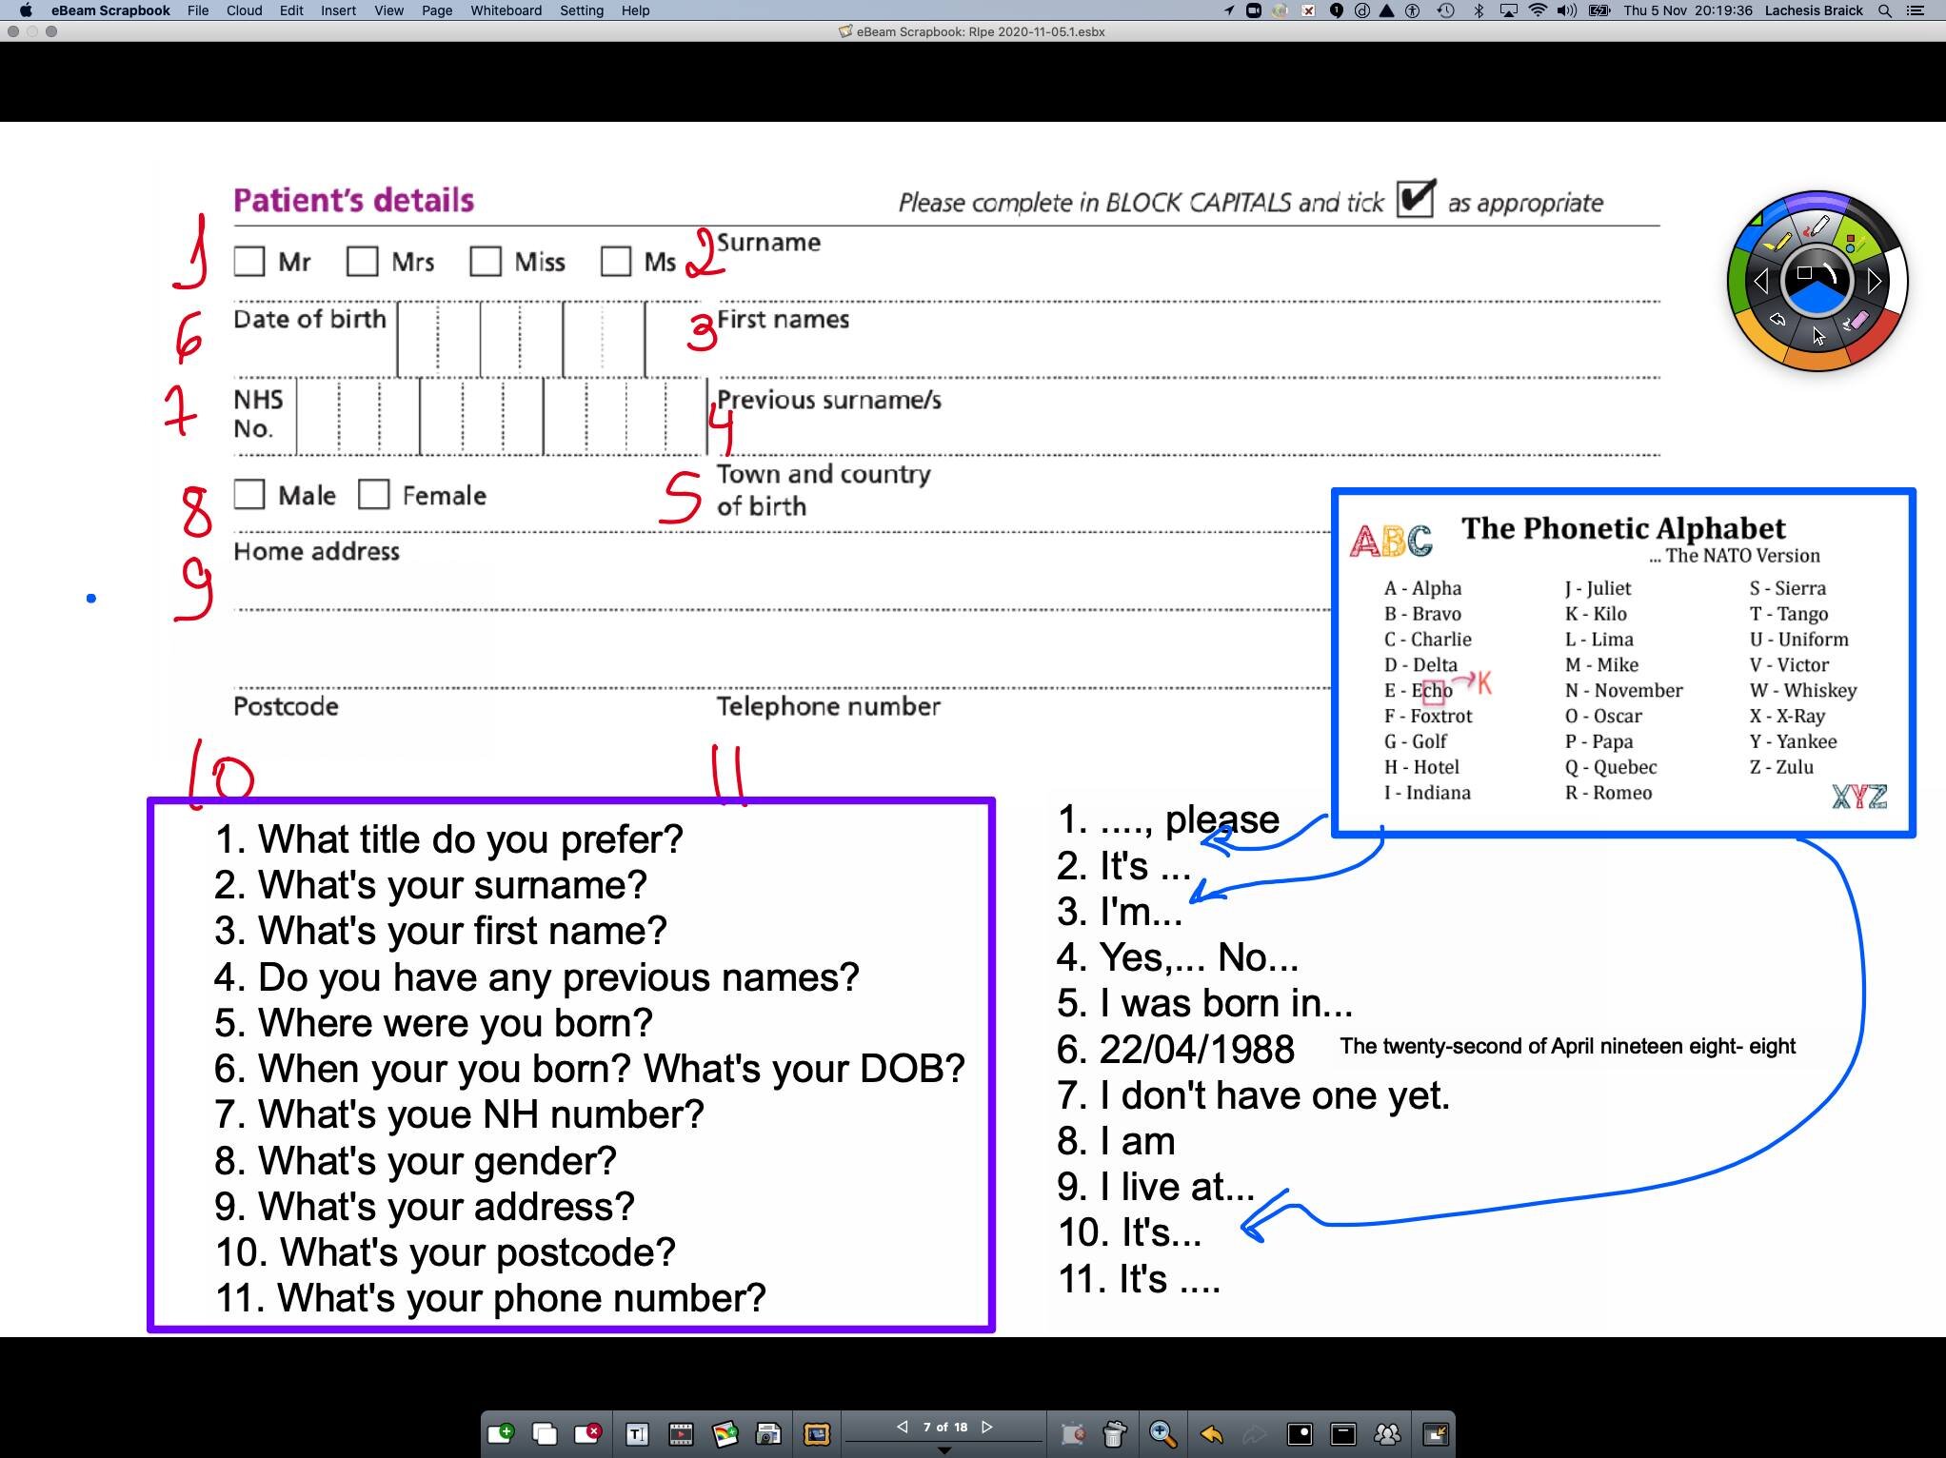
Task: Click the wheel's left triangle for previous page
Action: pyautogui.click(x=1761, y=281)
